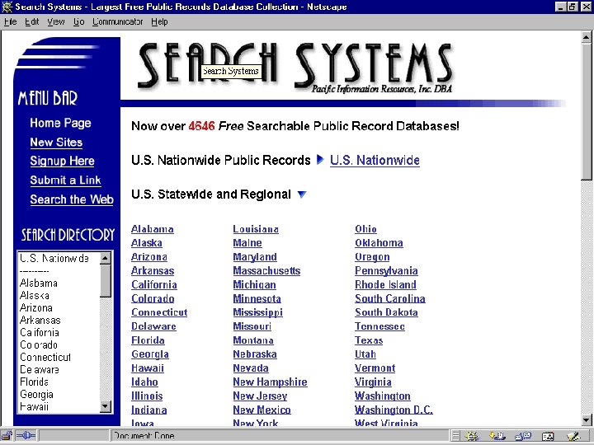The height and width of the screenshot is (445, 594).
Task: Open the Edit menu
Action: pos(32,22)
